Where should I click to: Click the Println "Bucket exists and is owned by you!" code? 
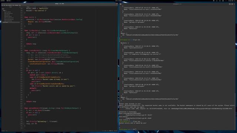tap(53, 86)
